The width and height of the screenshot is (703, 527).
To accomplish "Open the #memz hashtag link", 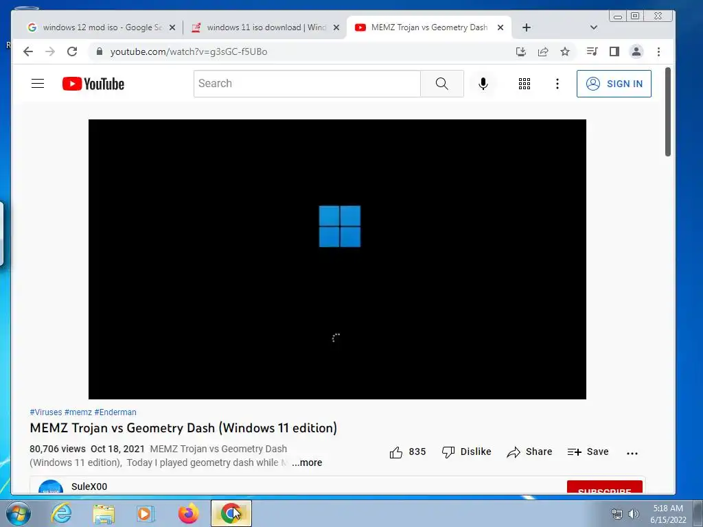I will click(78, 412).
